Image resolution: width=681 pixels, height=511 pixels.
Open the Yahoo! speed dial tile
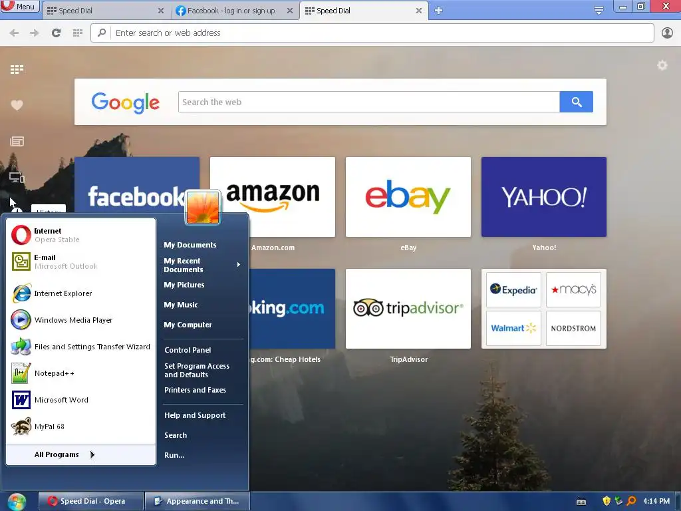[x=544, y=197]
